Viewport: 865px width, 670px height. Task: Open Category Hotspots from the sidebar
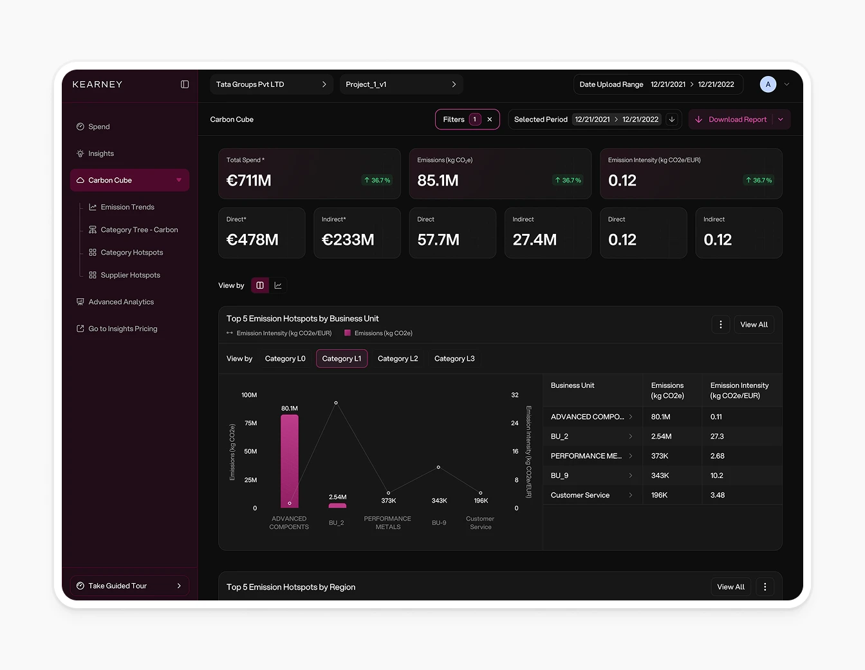pos(131,252)
